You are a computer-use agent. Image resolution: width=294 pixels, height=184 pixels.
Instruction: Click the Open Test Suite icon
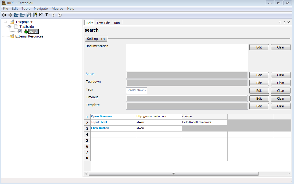(16, 15)
